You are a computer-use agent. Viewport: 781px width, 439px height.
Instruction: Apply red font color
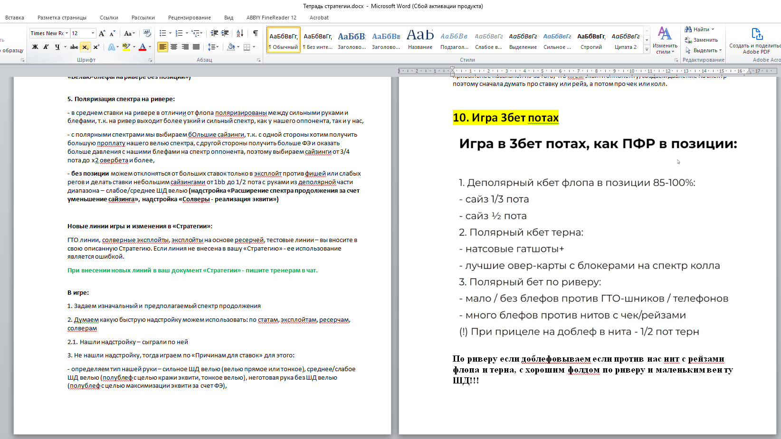143,47
